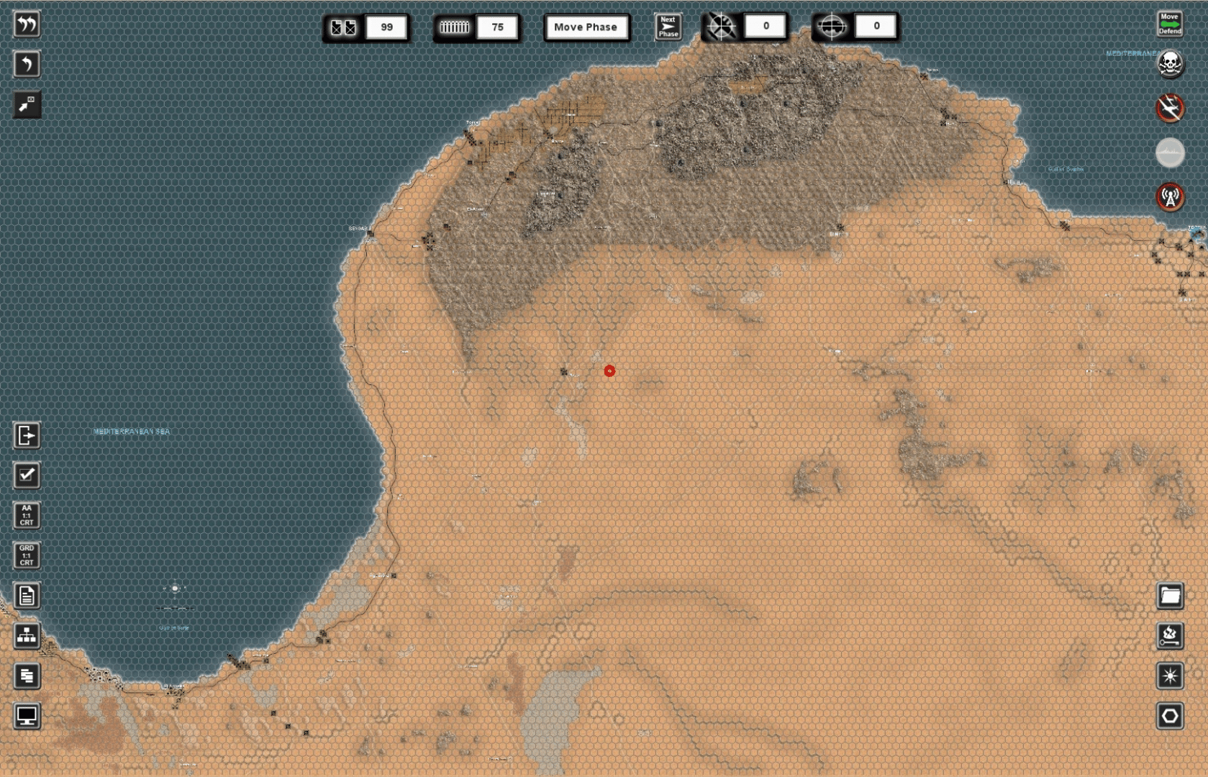
Task: Click the tank crosshair target icon
Action: (831, 27)
